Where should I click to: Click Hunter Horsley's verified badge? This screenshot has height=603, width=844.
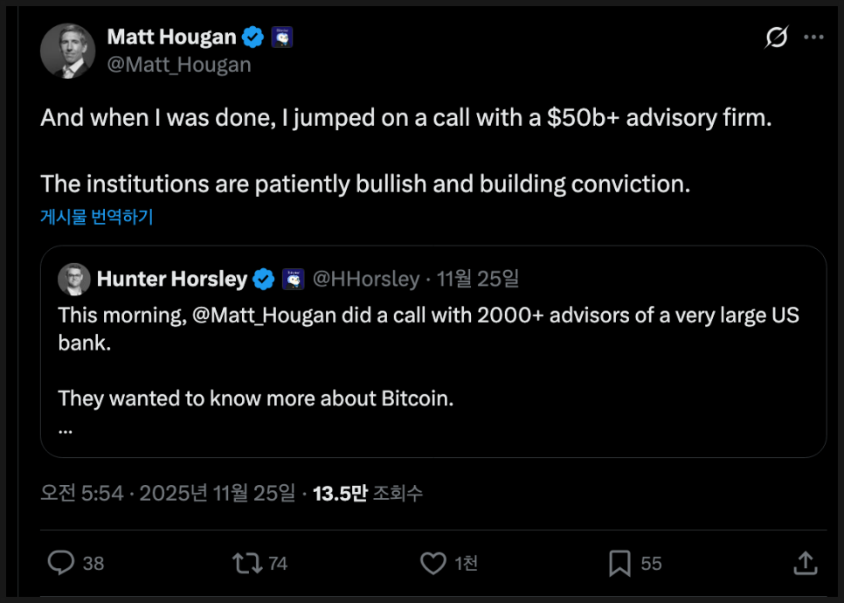click(x=264, y=280)
